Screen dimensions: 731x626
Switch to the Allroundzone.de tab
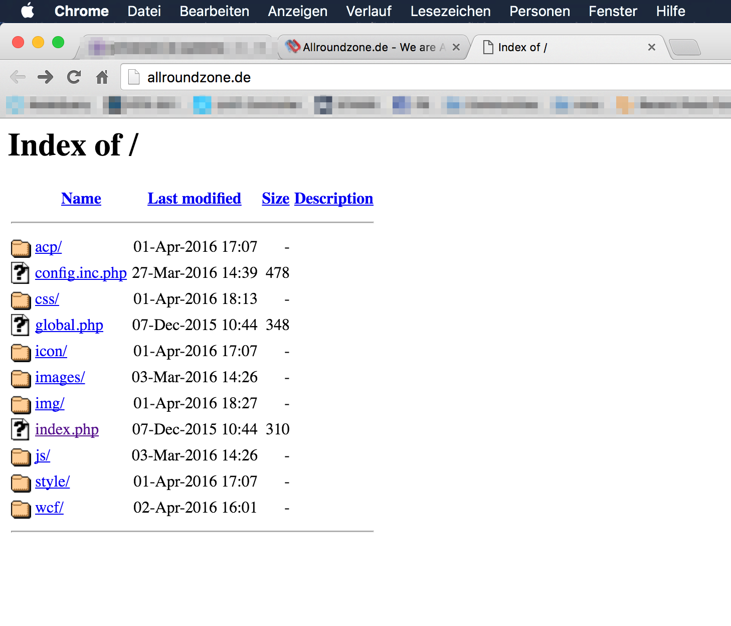pyautogui.click(x=369, y=47)
